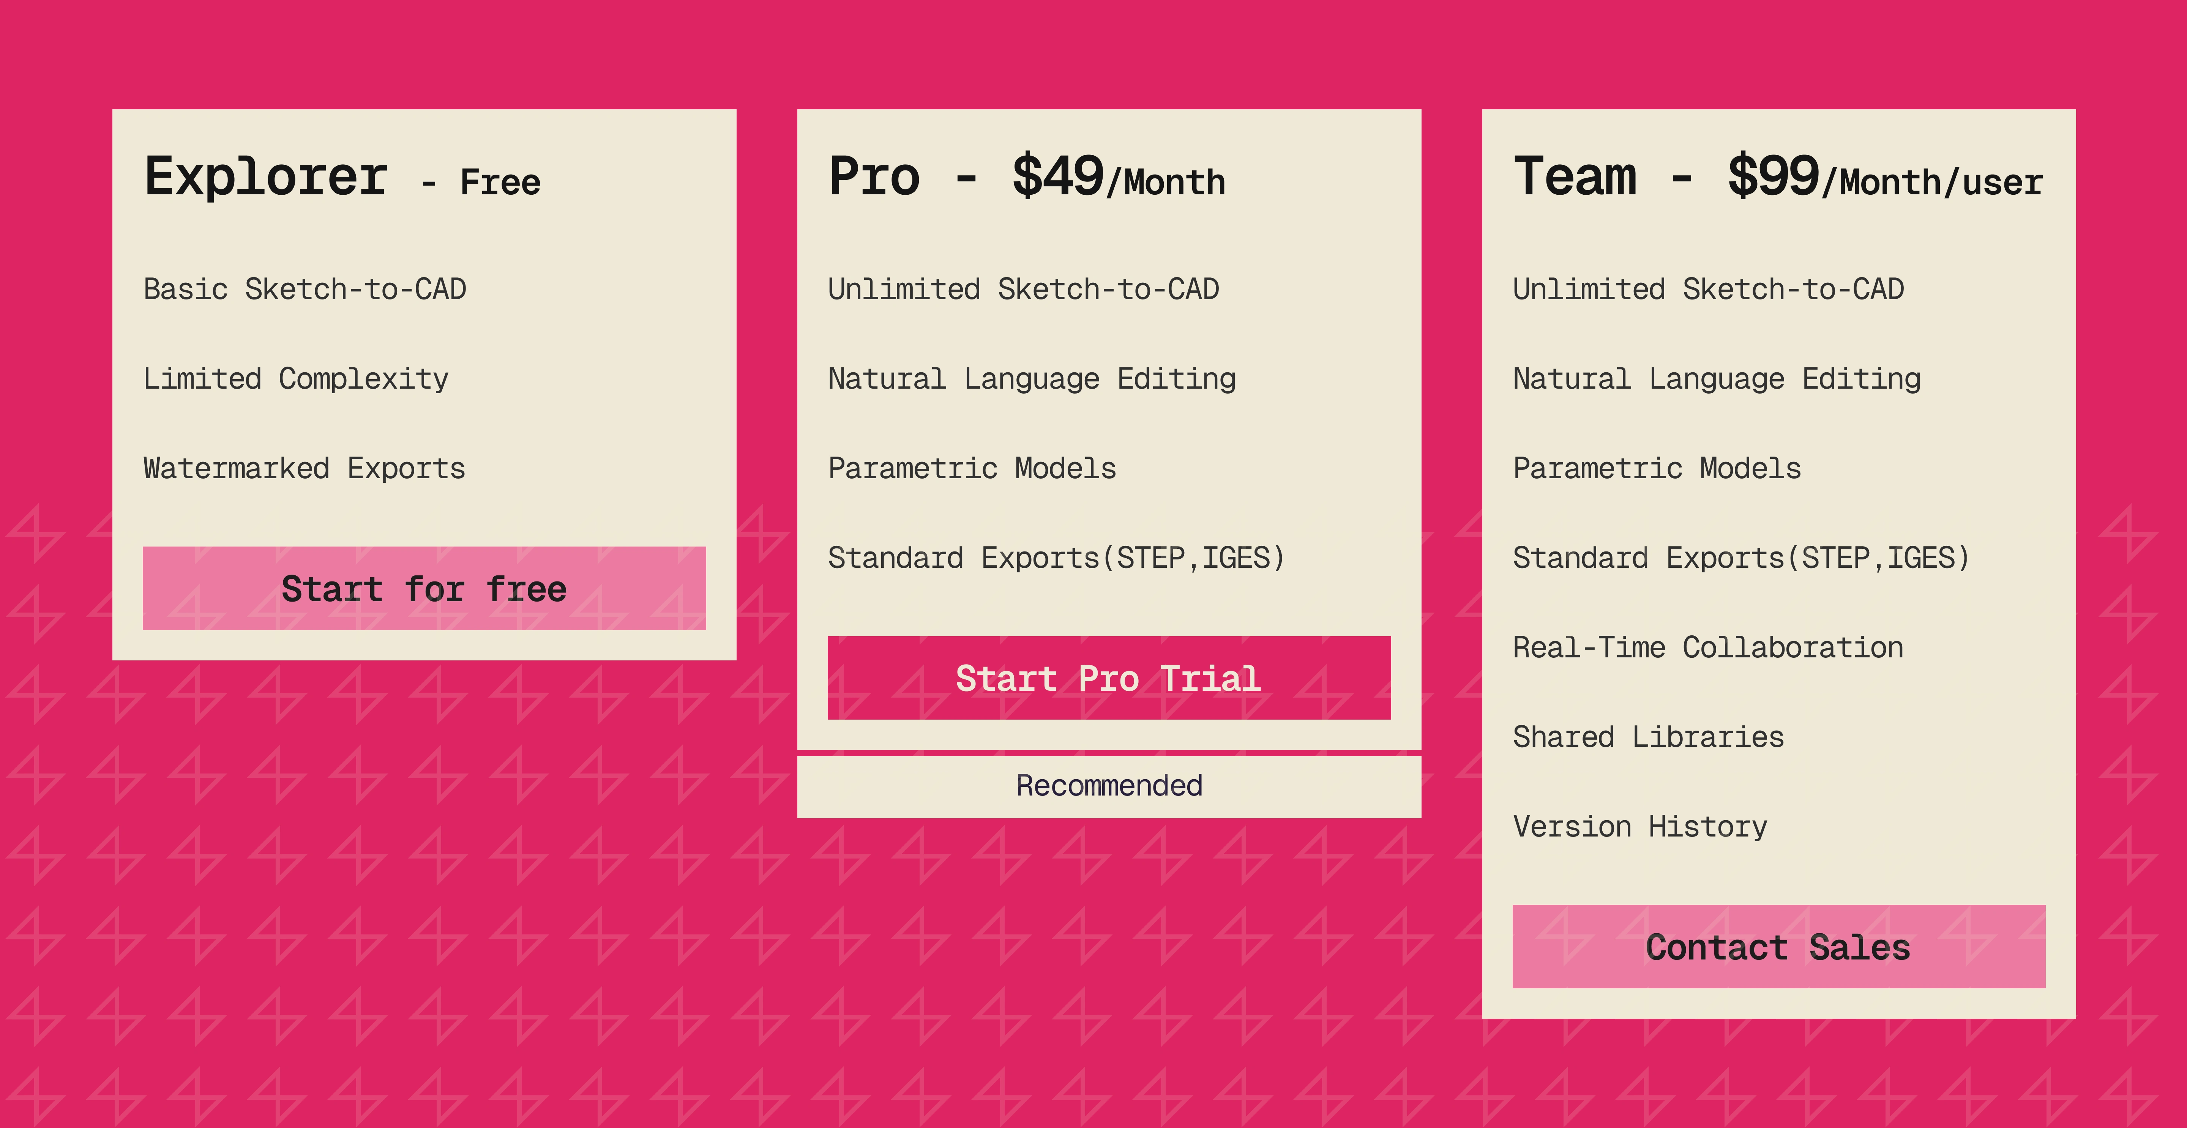2187x1128 pixels.
Task: Click the Start Pro Trial button
Action: pyautogui.click(x=1108, y=678)
